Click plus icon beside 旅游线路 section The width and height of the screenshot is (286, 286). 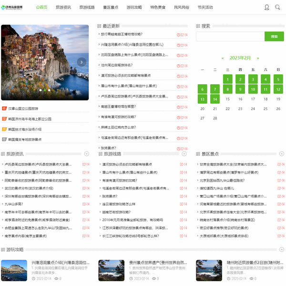184,154
